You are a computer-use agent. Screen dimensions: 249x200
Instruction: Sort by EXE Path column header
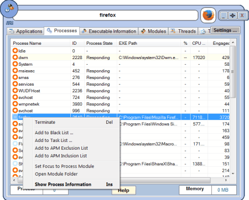tap(149, 43)
